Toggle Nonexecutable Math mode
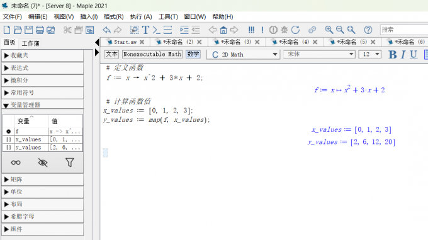 tap(152, 54)
